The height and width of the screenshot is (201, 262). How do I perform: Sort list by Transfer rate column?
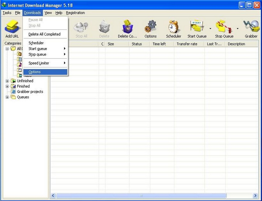[x=187, y=44]
